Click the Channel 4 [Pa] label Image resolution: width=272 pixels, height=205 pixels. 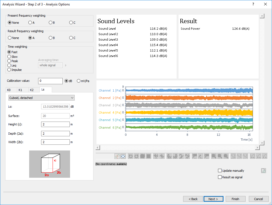pos(110,113)
